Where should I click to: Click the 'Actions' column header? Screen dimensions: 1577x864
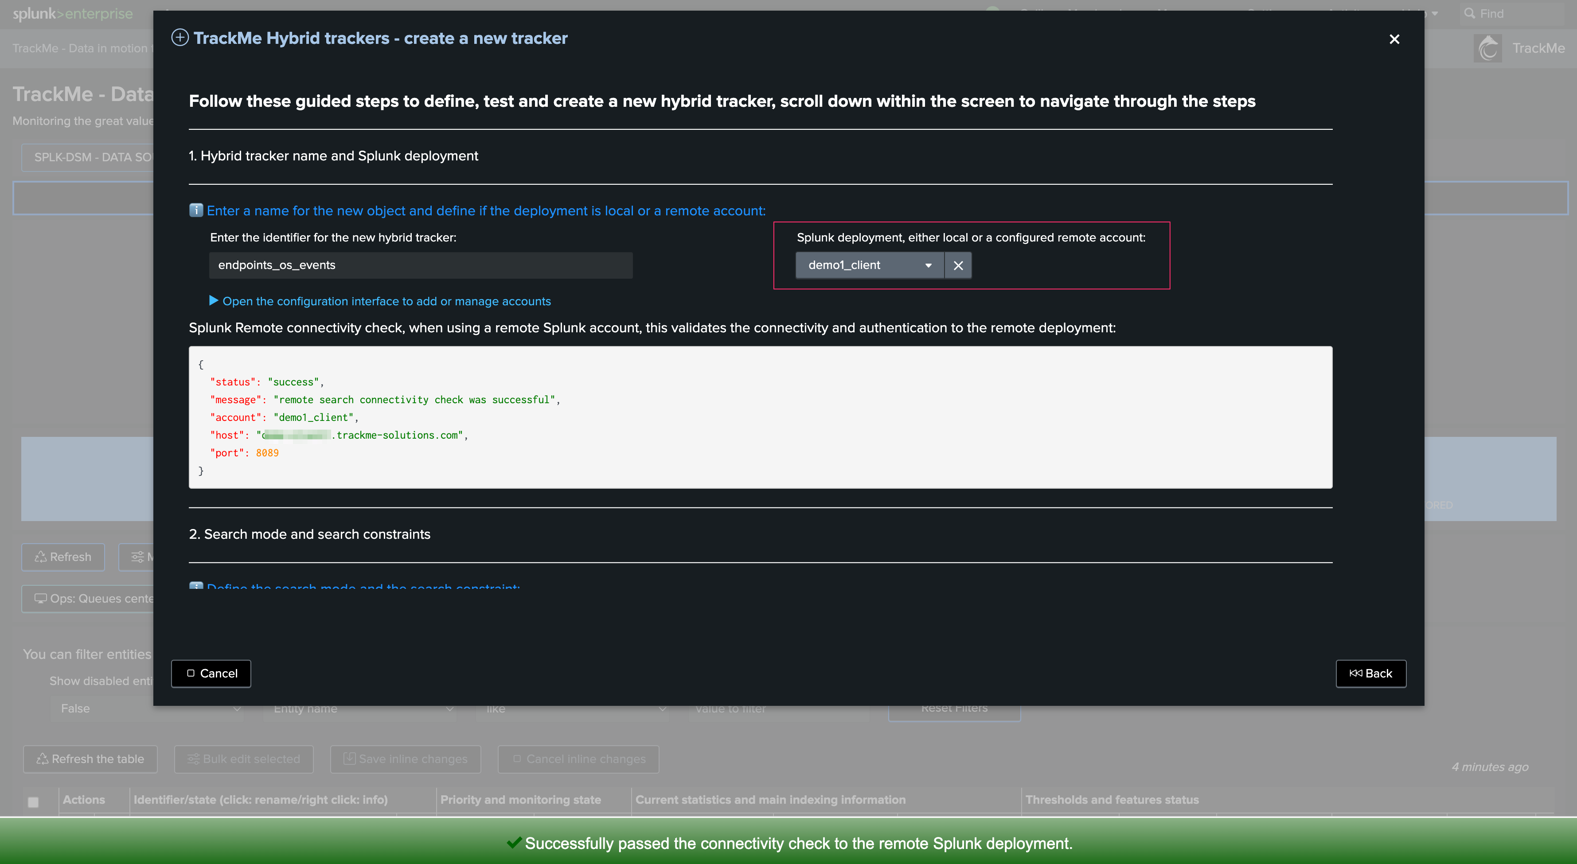[84, 800]
